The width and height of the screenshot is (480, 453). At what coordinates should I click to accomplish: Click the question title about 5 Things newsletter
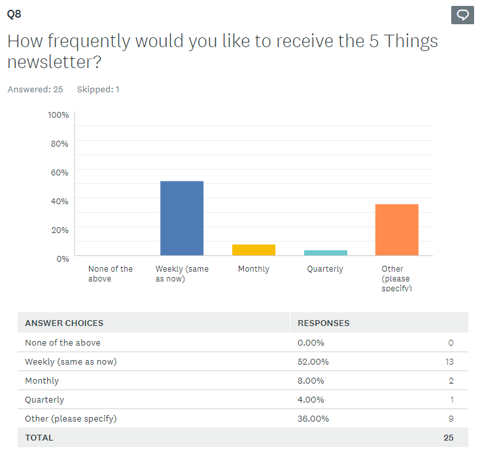(x=222, y=52)
